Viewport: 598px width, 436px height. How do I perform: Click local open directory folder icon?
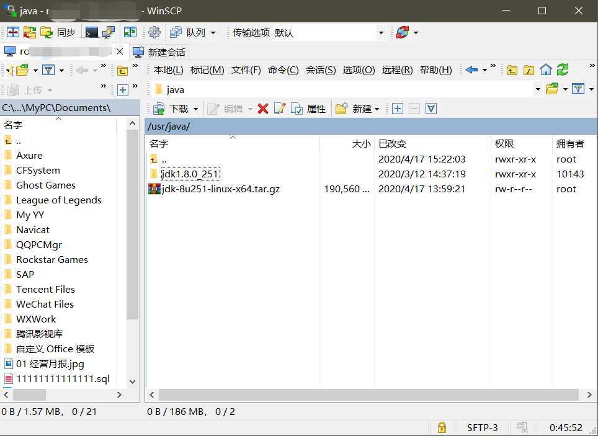(22, 70)
